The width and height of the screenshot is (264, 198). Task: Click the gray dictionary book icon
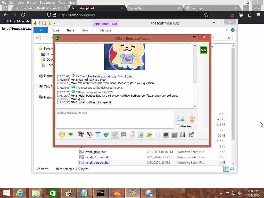(x=123, y=135)
